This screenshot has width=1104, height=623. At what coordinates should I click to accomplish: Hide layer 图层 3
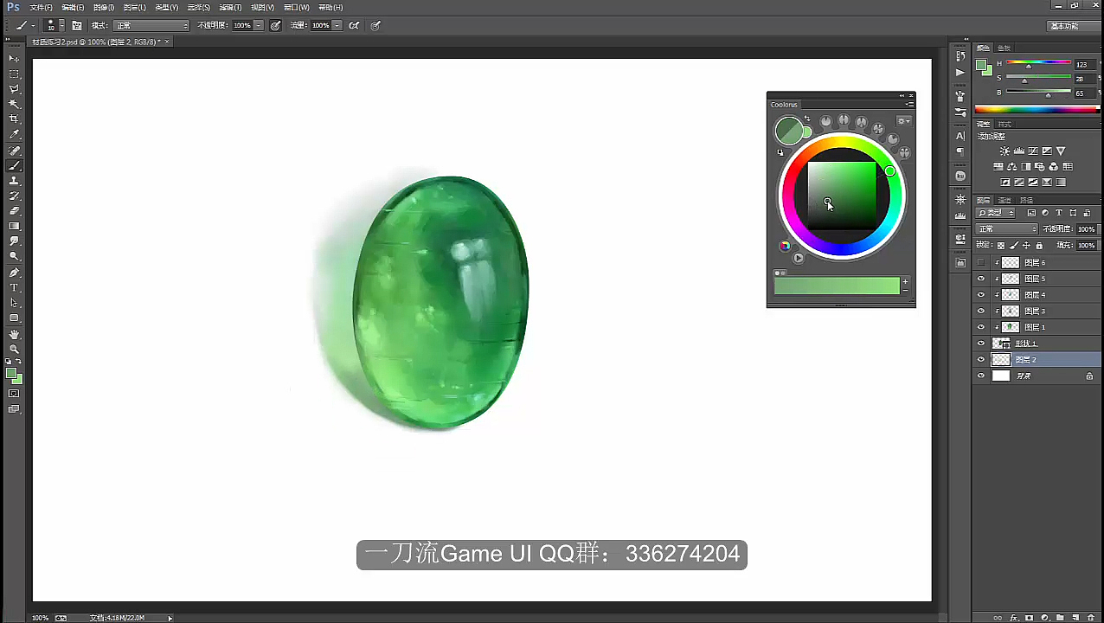pos(980,311)
